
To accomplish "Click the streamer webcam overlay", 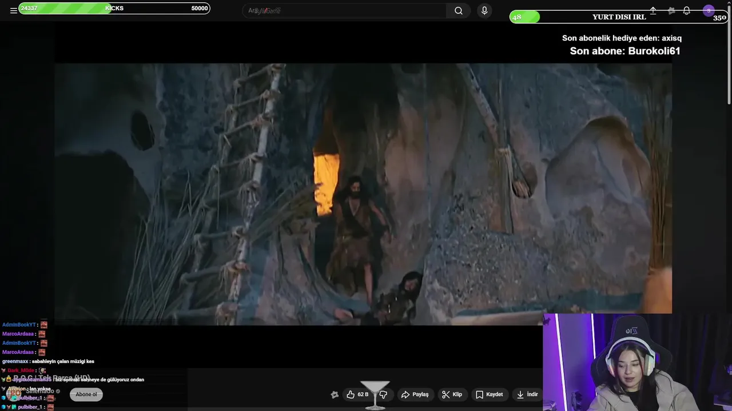I will [637, 362].
